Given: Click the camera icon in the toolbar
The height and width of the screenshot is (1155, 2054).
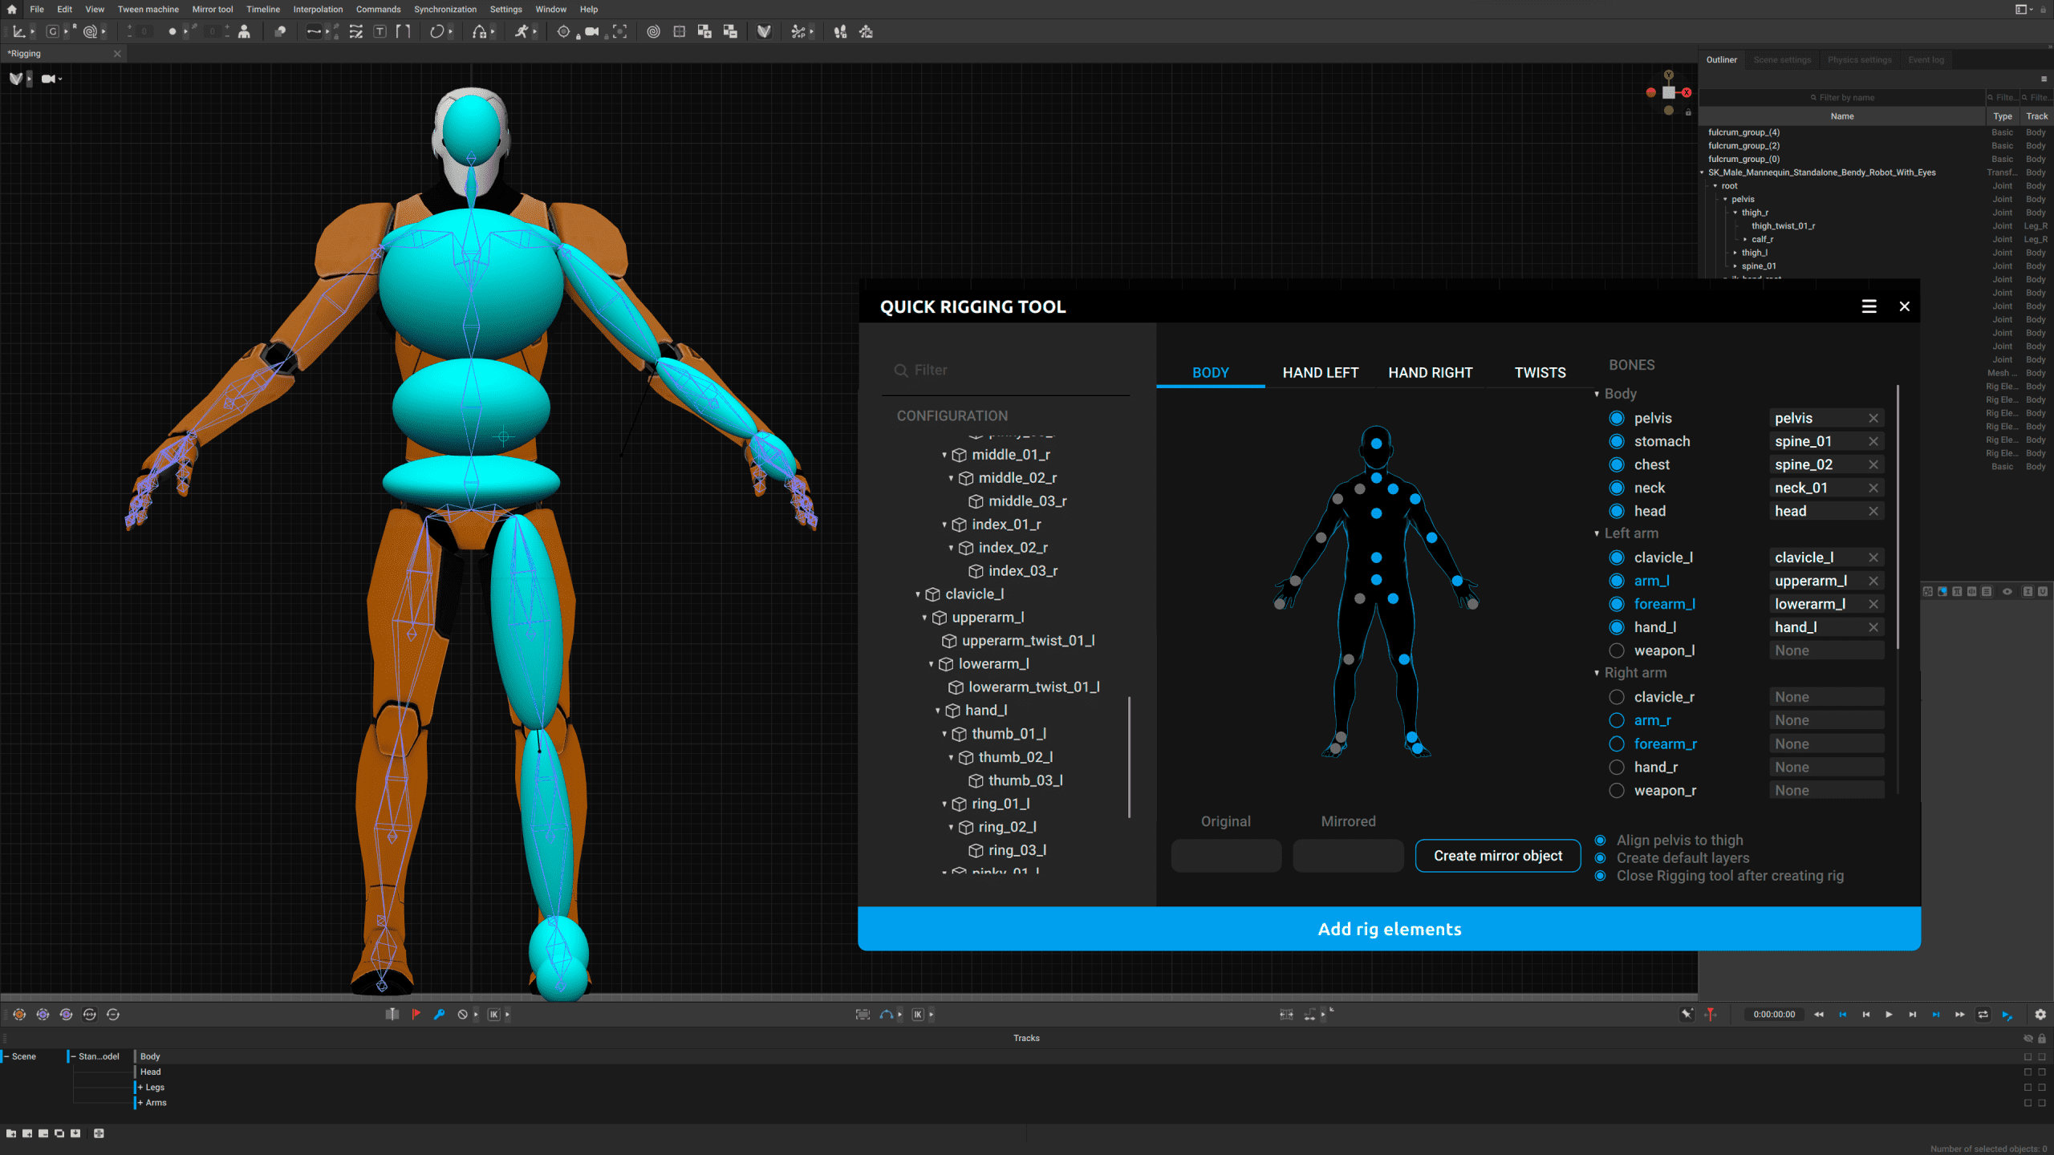Looking at the screenshot, I should point(591,32).
